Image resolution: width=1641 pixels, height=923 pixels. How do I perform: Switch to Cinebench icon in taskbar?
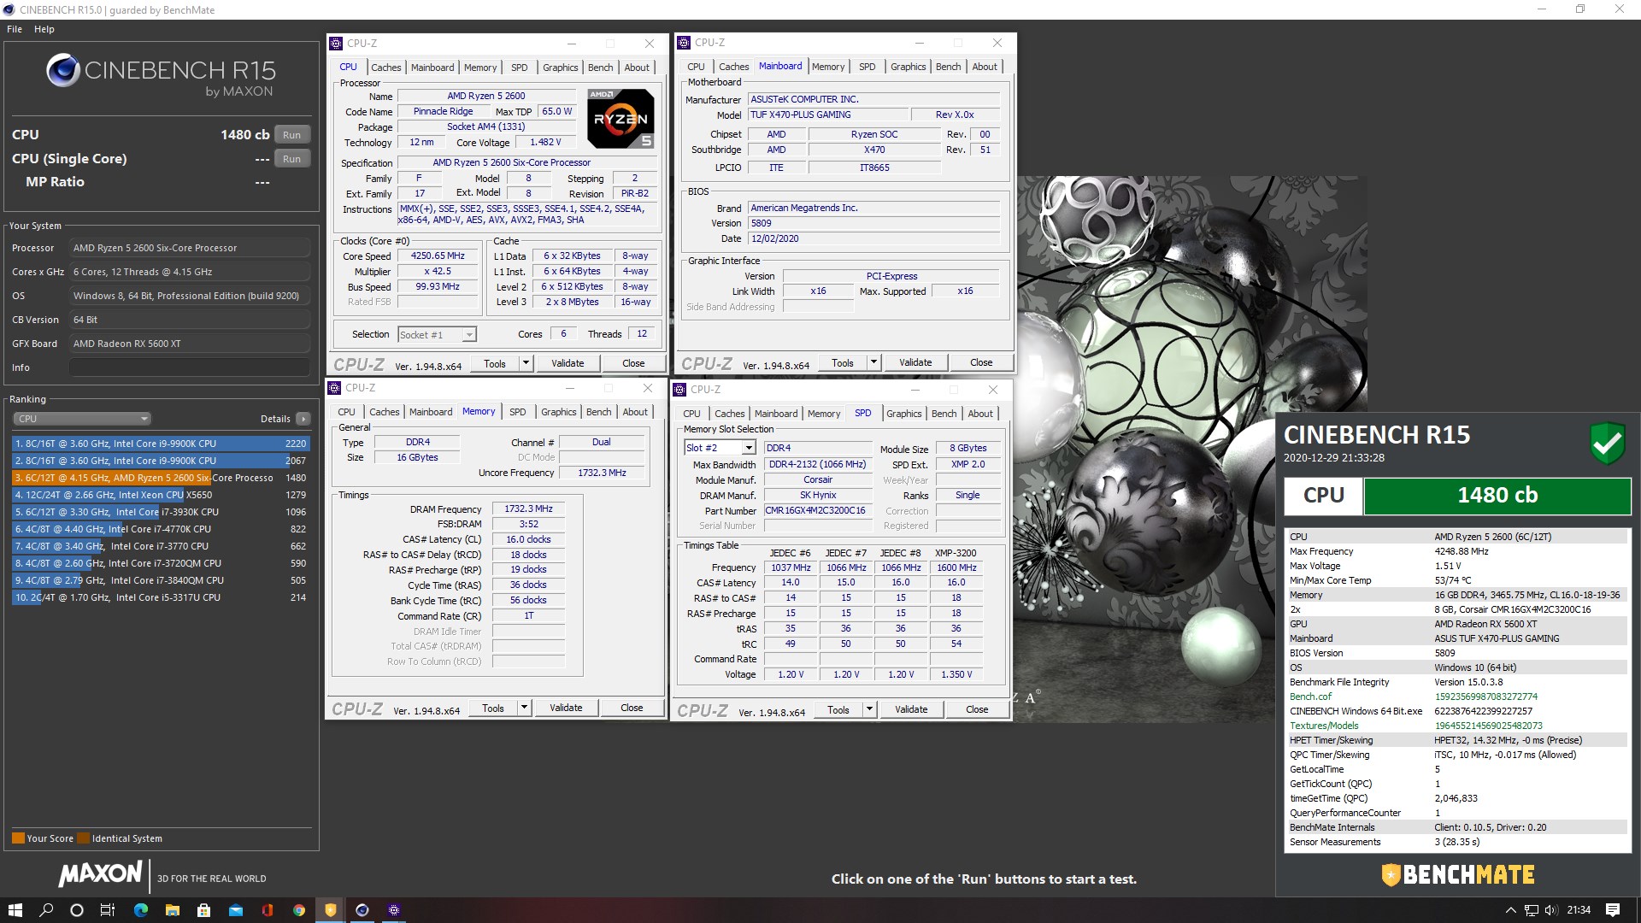362,910
